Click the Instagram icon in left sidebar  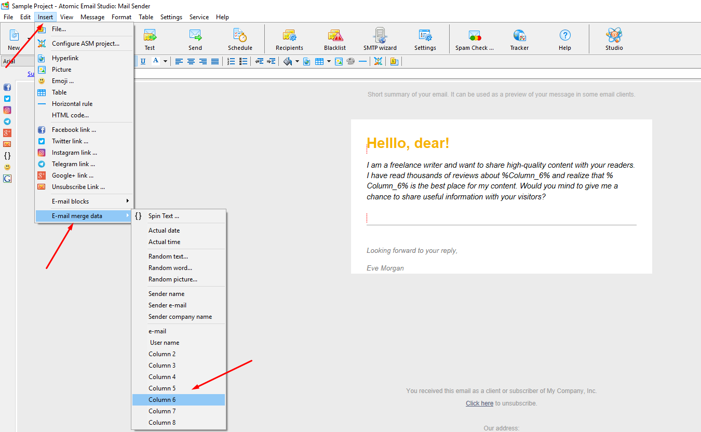click(x=7, y=110)
